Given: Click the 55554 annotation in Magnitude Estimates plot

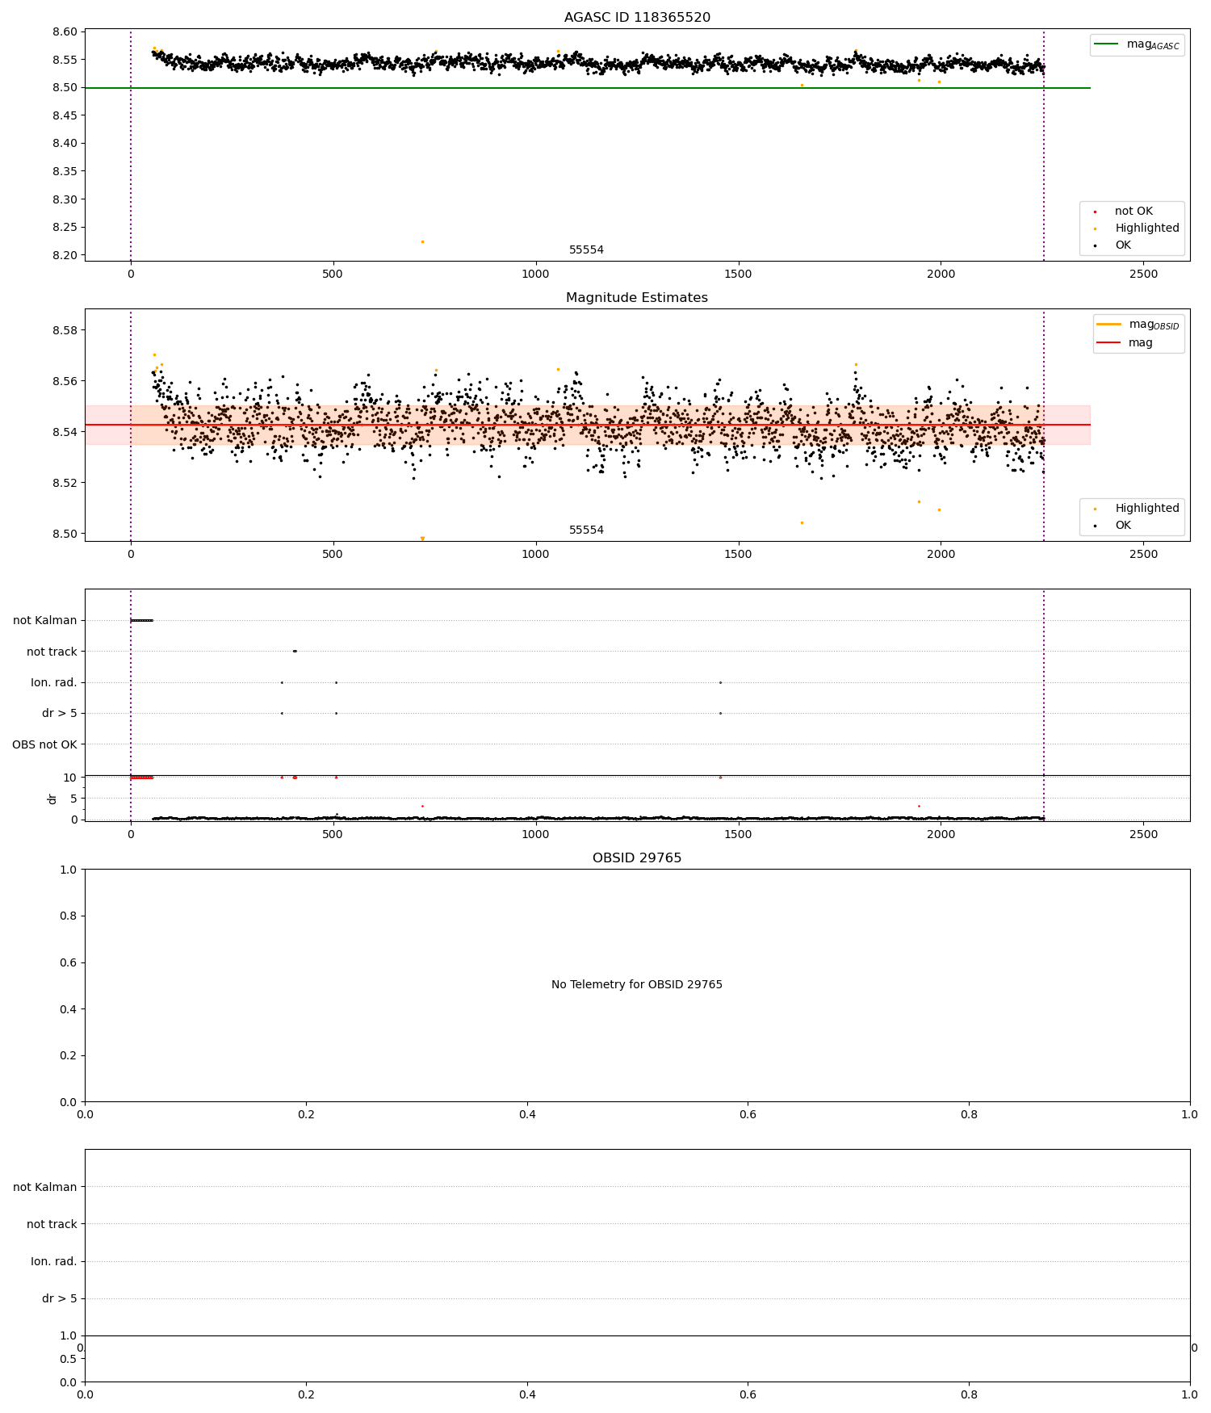Looking at the screenshot, I should click(x=586, y=530).
